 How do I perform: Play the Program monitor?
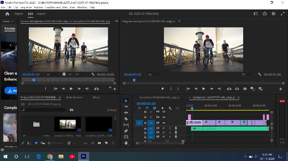click(x=204, y=89)
